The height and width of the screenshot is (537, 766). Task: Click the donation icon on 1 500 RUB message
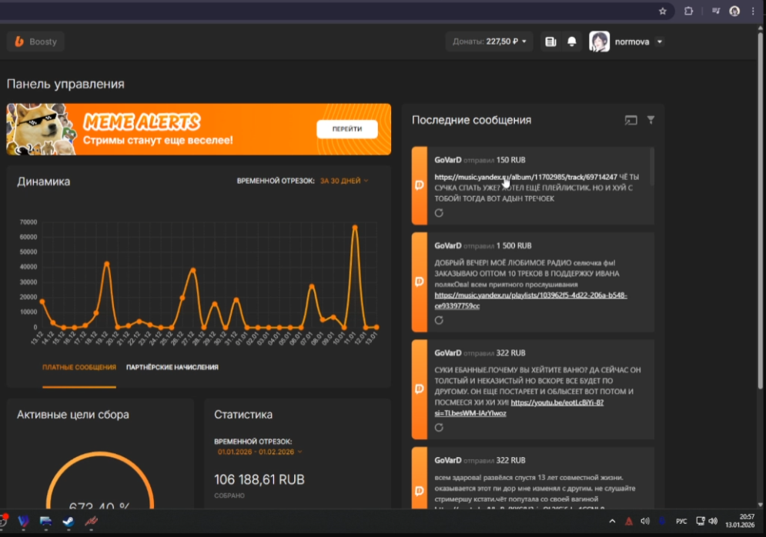(x=419, y=282)
